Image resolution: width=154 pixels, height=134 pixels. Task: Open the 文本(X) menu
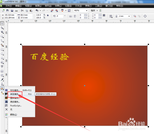79,6
